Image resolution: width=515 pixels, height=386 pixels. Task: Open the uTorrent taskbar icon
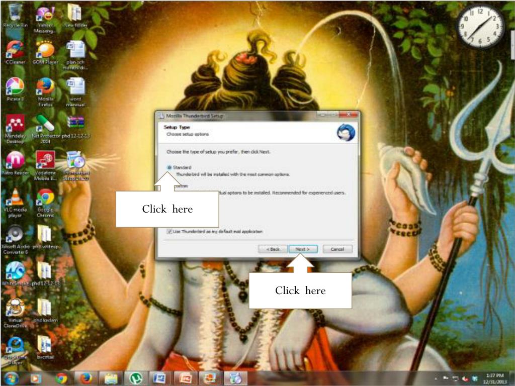click(135, 378)
